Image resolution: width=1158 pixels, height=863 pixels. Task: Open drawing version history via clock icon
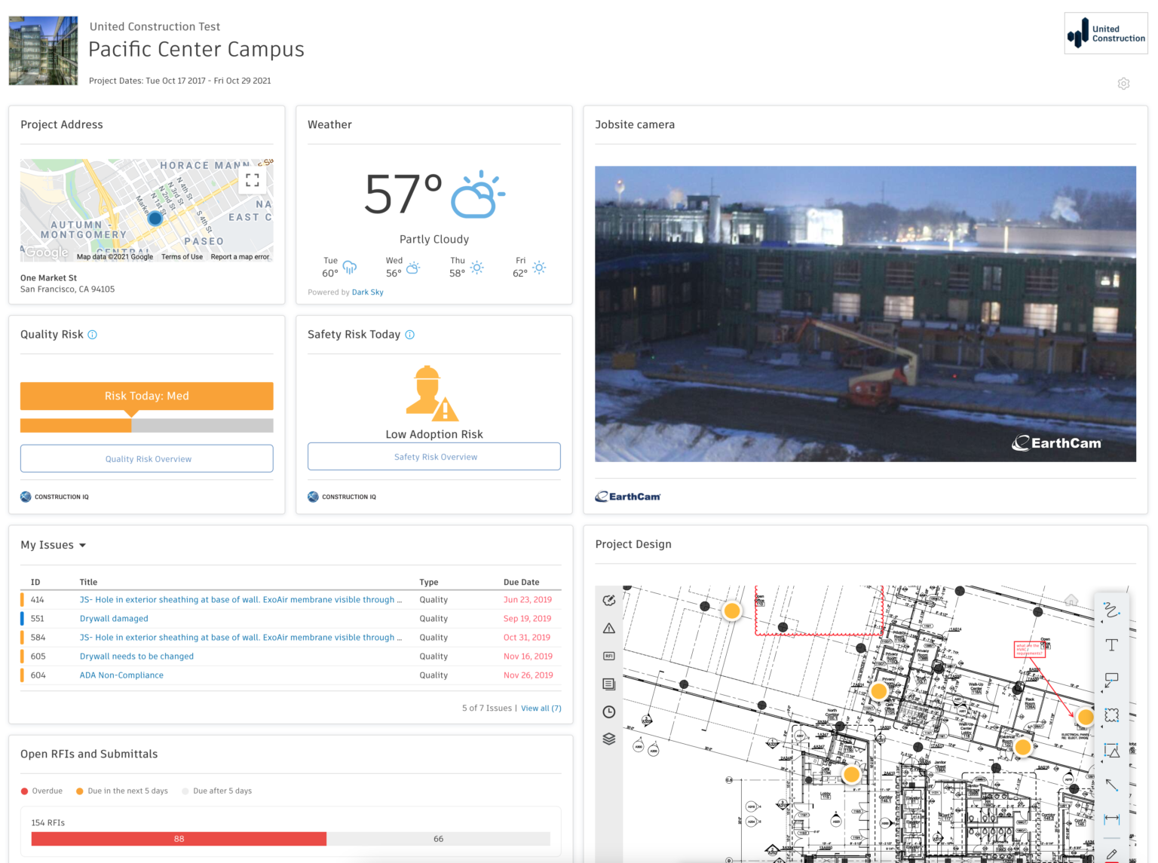[x=609, y=711]
